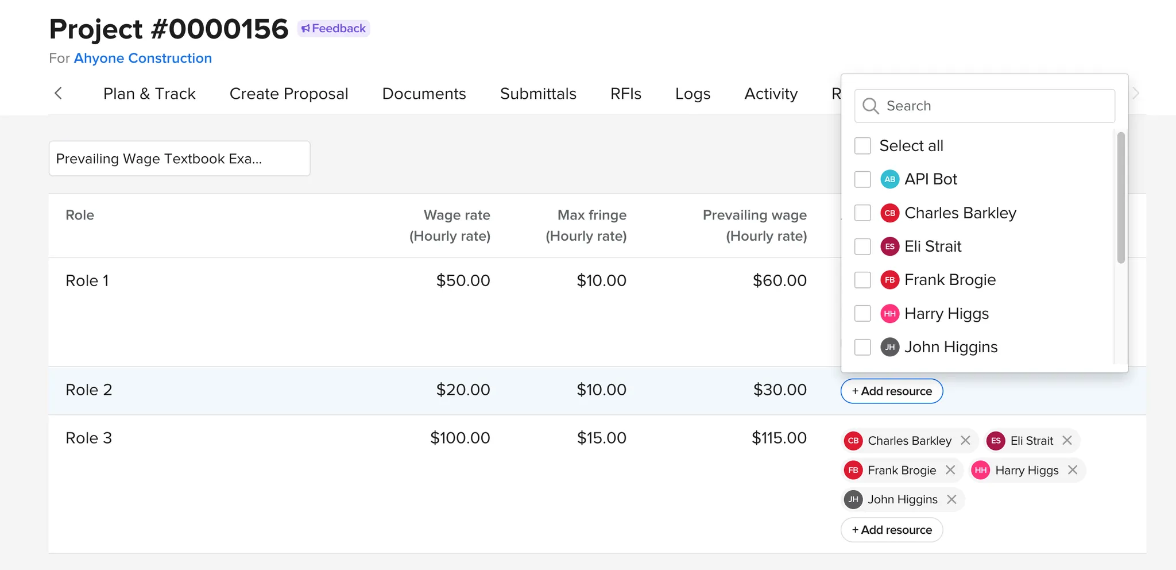Remove Charles Barkley from Role 3

click(966, 441)
